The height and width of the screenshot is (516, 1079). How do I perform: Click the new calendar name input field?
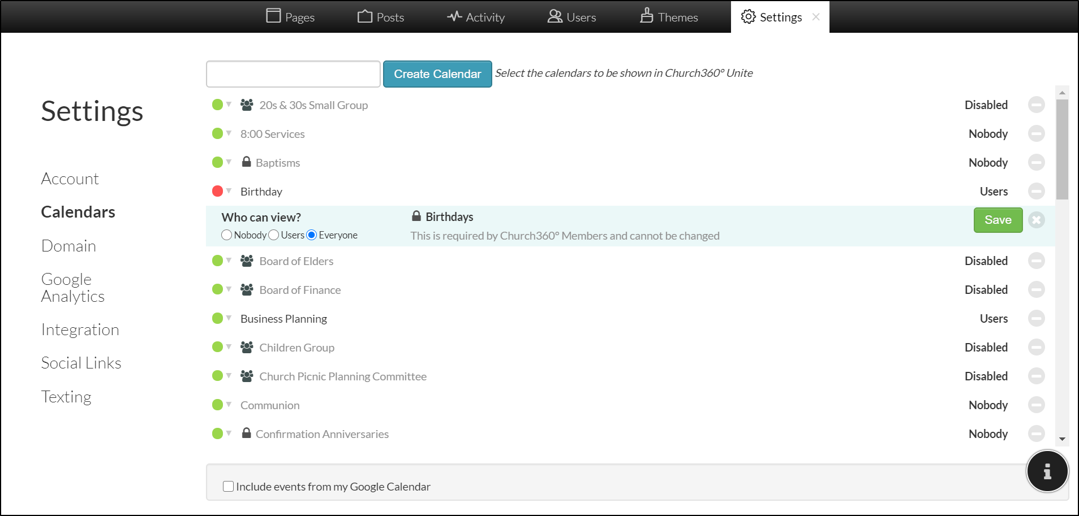[293, 74]
